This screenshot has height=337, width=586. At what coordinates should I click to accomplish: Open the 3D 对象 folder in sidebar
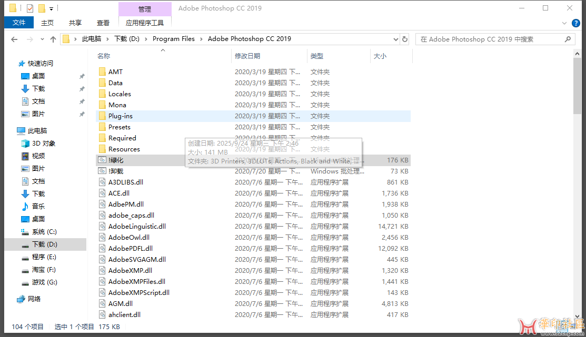pos(43,143)
